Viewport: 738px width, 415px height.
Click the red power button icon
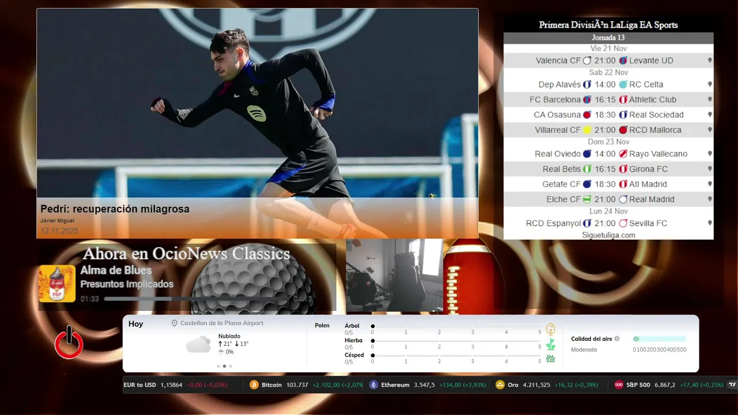[69, 342]
